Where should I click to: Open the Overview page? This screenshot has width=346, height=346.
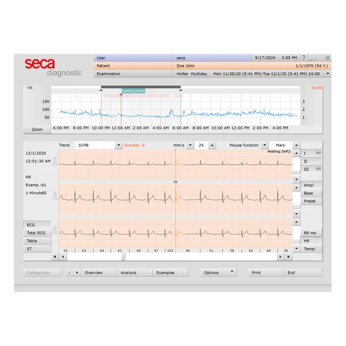(x=99, y=273)
